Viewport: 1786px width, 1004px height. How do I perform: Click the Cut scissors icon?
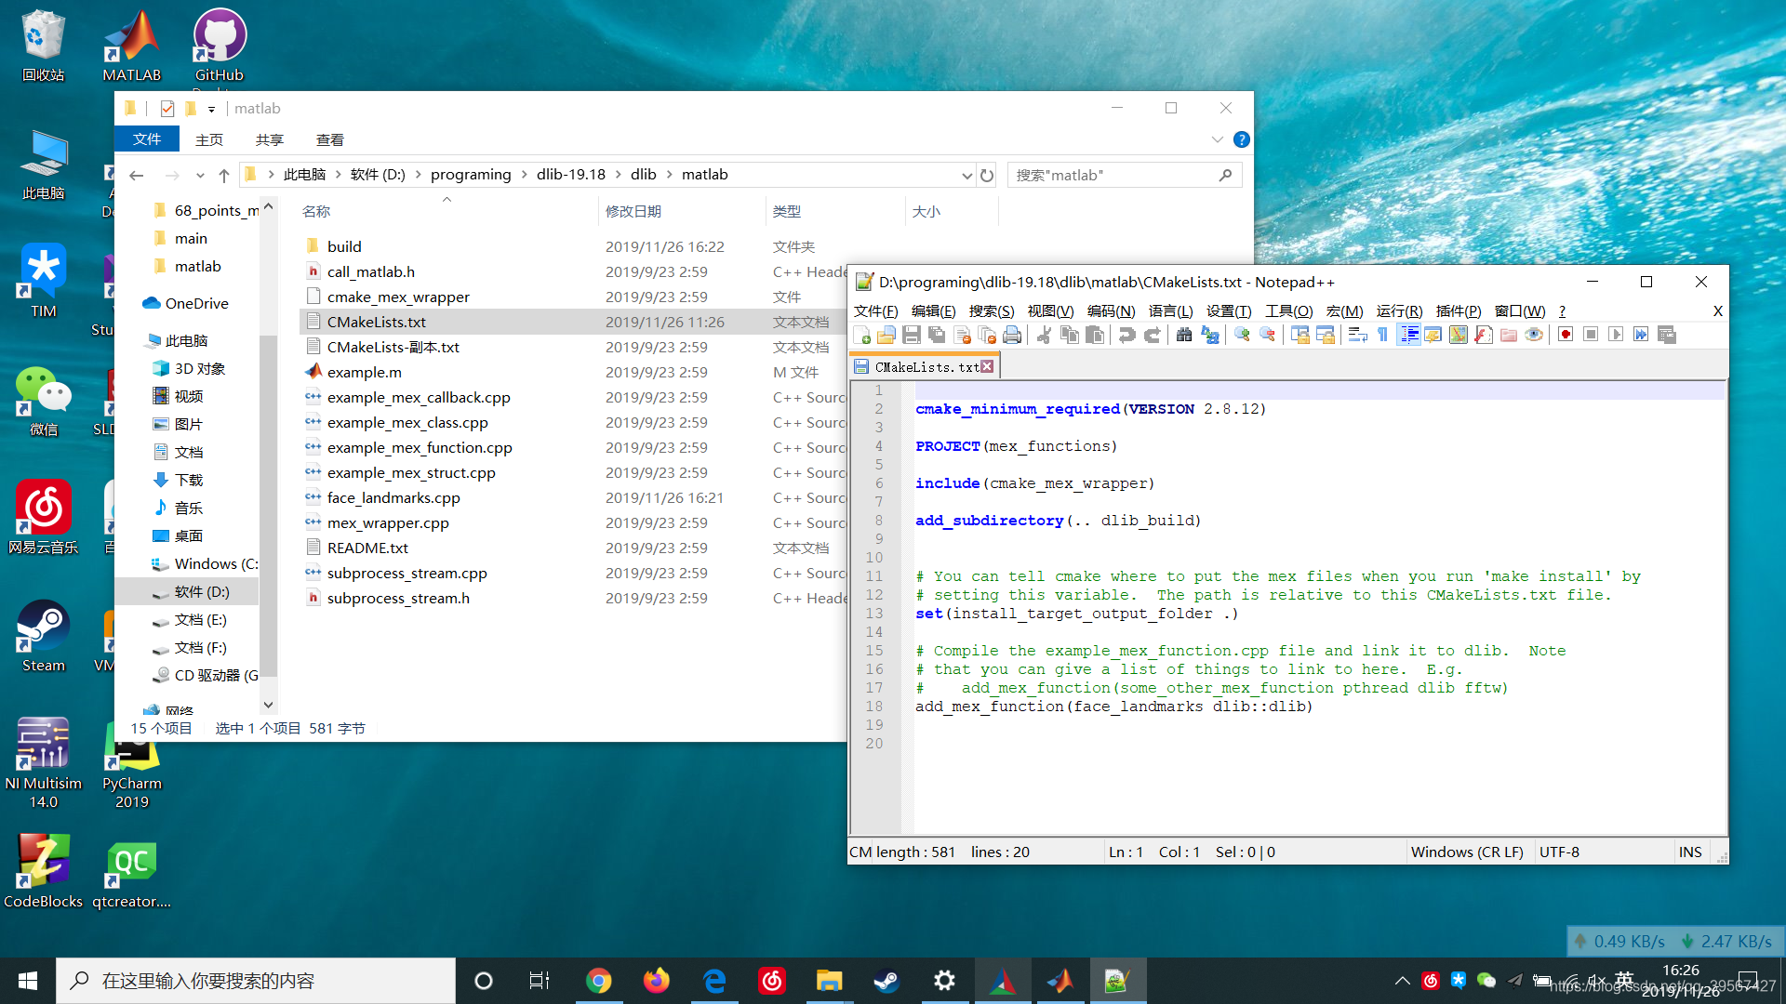(x=1044, y=335)
